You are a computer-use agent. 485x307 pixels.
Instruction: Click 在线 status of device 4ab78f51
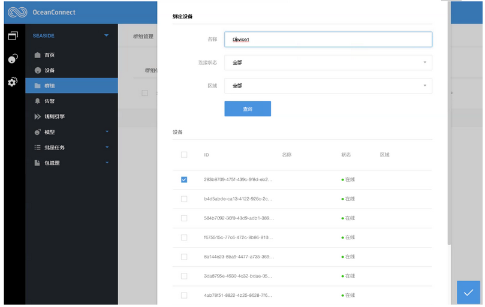tap(348, 295)
